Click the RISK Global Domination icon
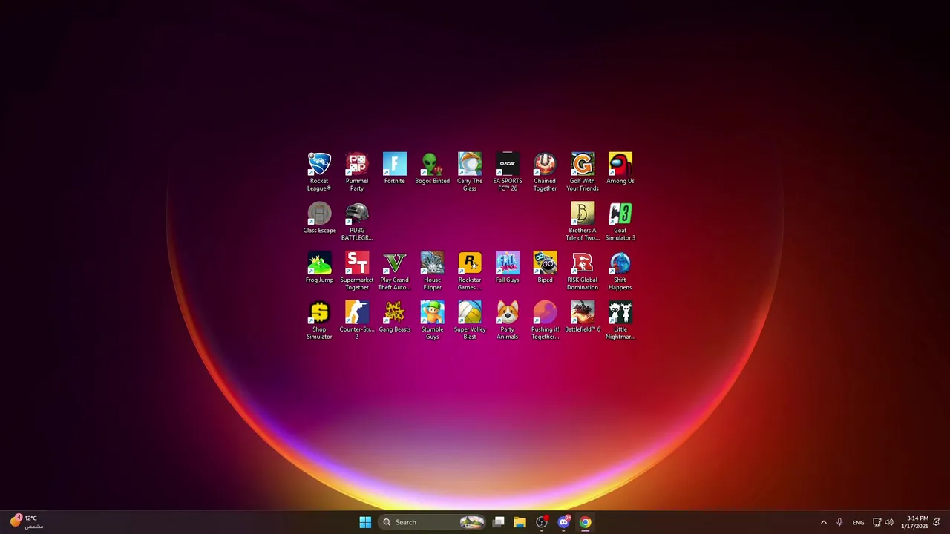Image resolution: width=950 pixels, height=534 pixels. [x=583, y=271]
